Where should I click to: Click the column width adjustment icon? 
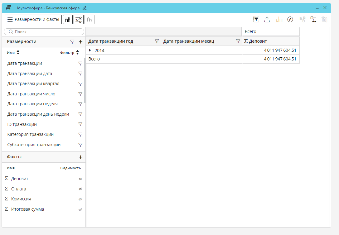coord(68,20)
